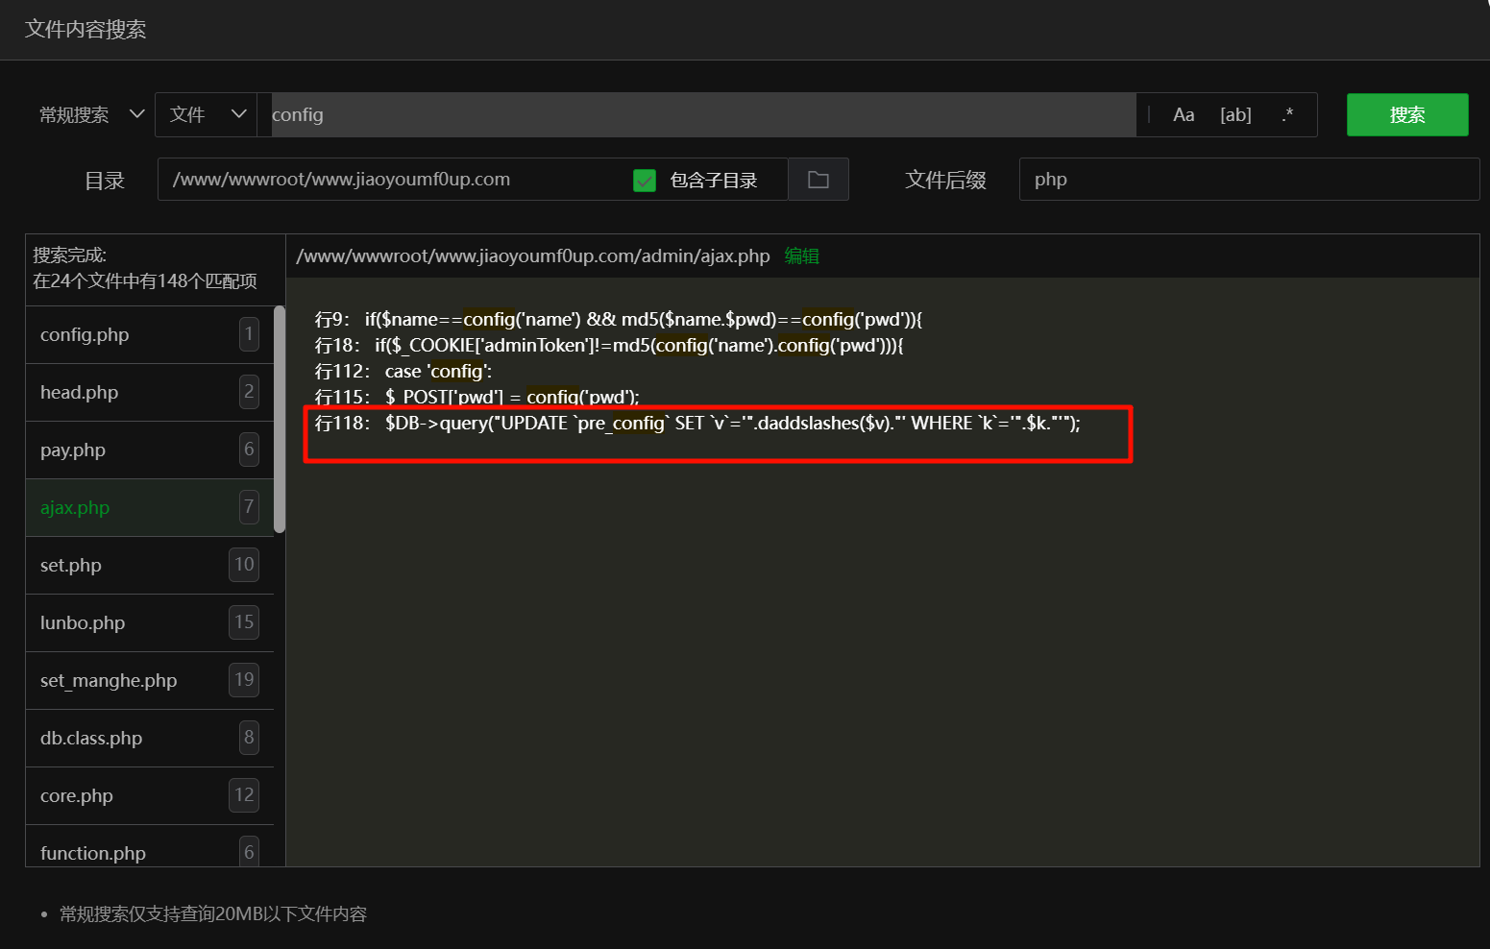The image size is (1490, 949).
Task: Click the 文件后缀 php input field
Action: 1247,180
